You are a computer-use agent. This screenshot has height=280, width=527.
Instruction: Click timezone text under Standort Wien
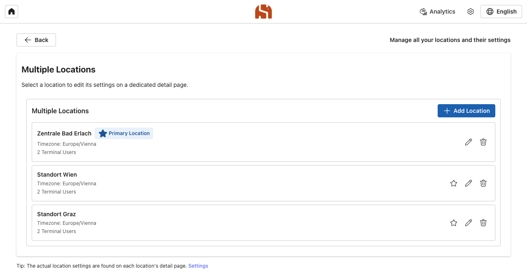(x=67, y=184)
